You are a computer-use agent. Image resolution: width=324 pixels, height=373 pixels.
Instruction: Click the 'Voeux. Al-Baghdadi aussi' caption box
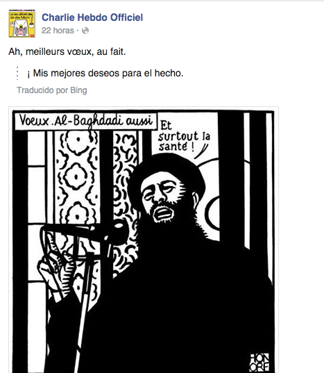click(x=86, y=122)
